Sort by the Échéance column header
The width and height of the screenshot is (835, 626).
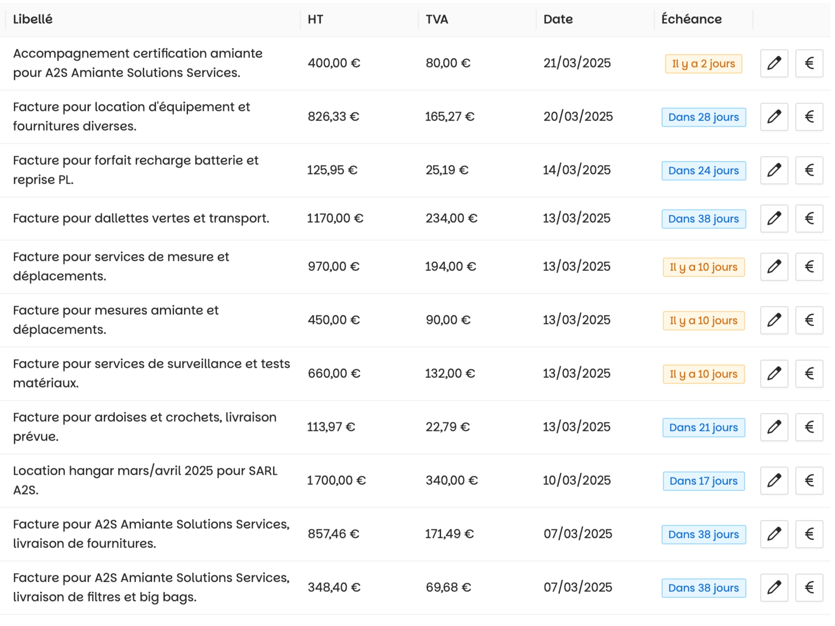691,19
